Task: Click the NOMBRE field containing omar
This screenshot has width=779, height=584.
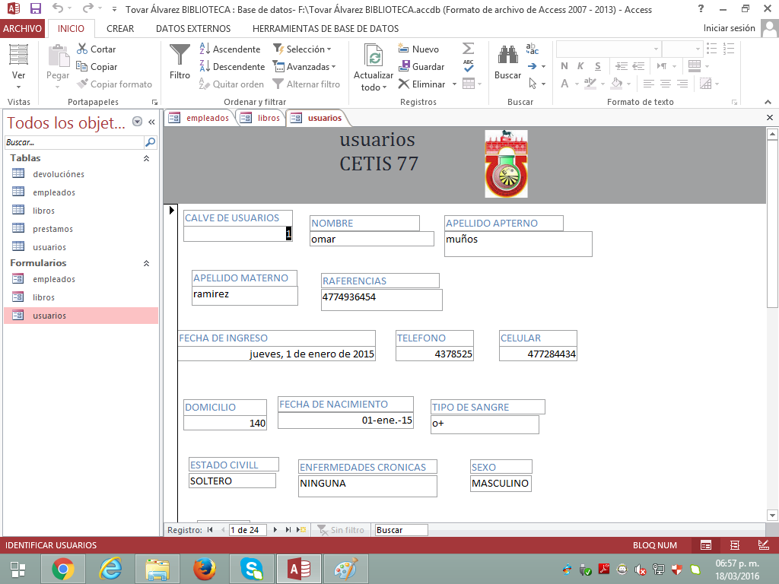Action: coord(371,239)
